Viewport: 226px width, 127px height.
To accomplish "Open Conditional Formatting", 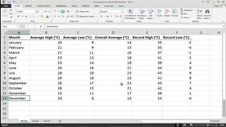I will [130, 14].
